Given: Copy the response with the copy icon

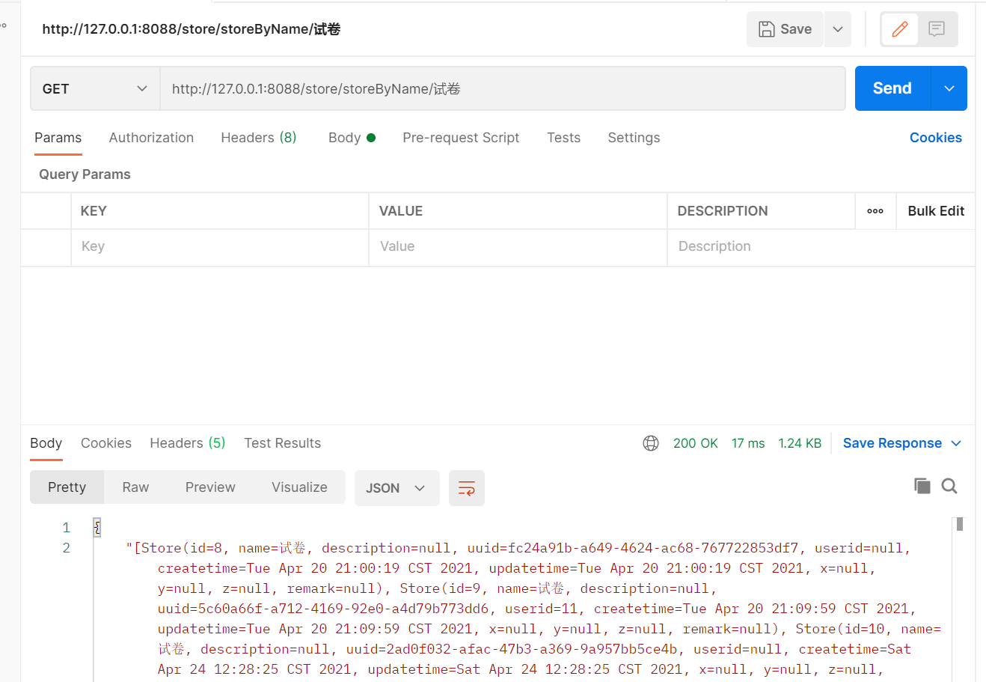Looking at the screenshot, I should pos(922,487).
